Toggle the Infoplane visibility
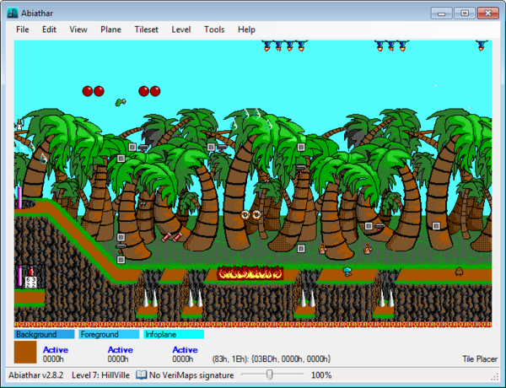The height and width of the screenshot is (388, 506). pos(173,335)
